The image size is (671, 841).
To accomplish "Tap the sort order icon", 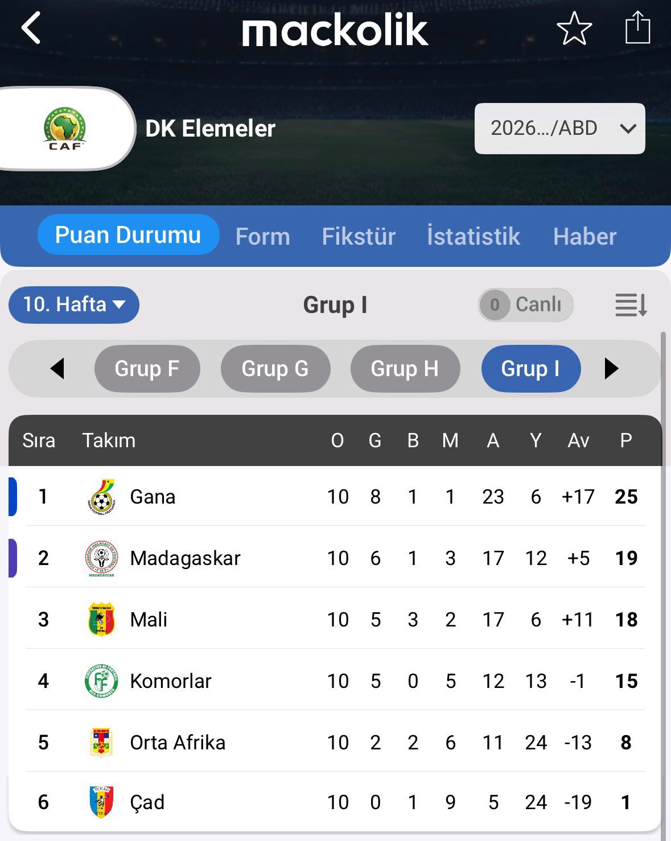I will click(x=631, y=305).
